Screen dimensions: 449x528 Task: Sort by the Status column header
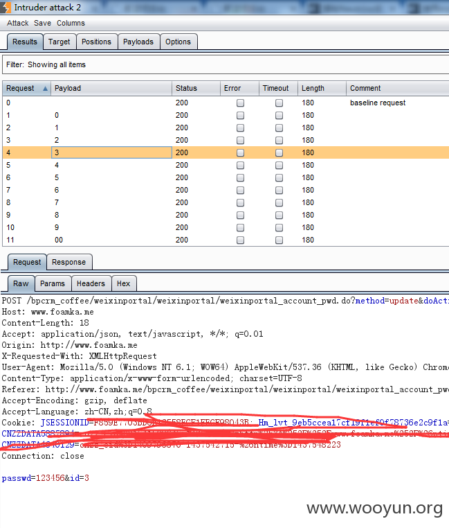click(x=196, y=88)
